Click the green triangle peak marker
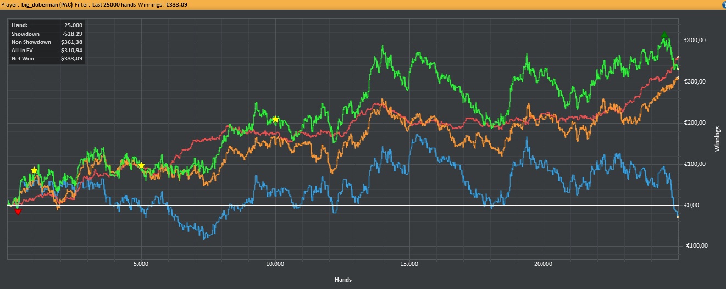Screen dimensions: 726x289 click(664, 35)
